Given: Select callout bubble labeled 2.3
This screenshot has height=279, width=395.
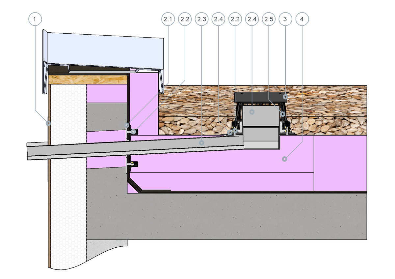Looking at the screenshot, I should [x=201, y=19].
